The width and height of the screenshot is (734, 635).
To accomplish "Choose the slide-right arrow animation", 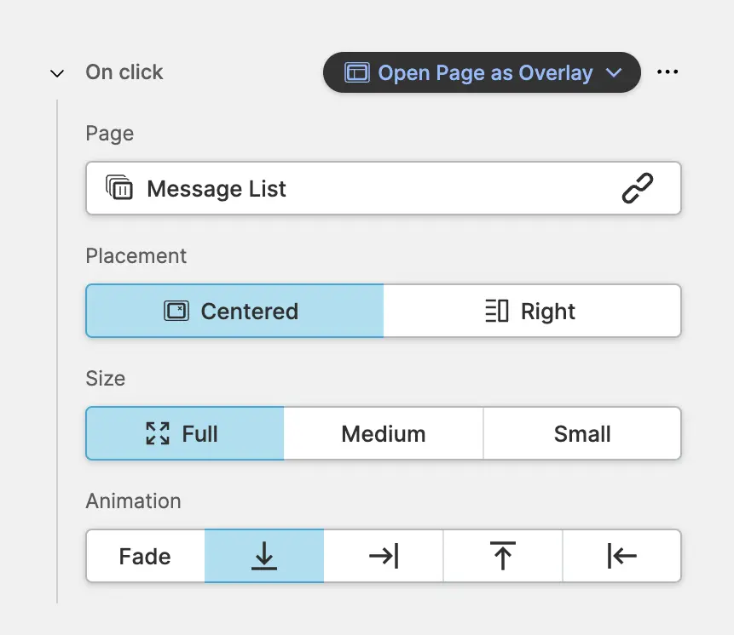I will coord(384,556).
